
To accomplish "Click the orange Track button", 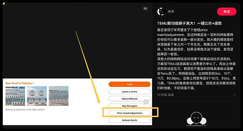I will click(130, 84).
